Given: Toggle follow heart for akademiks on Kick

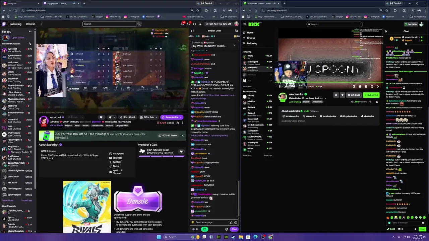Looking at the screenshot, I should 342,95.
